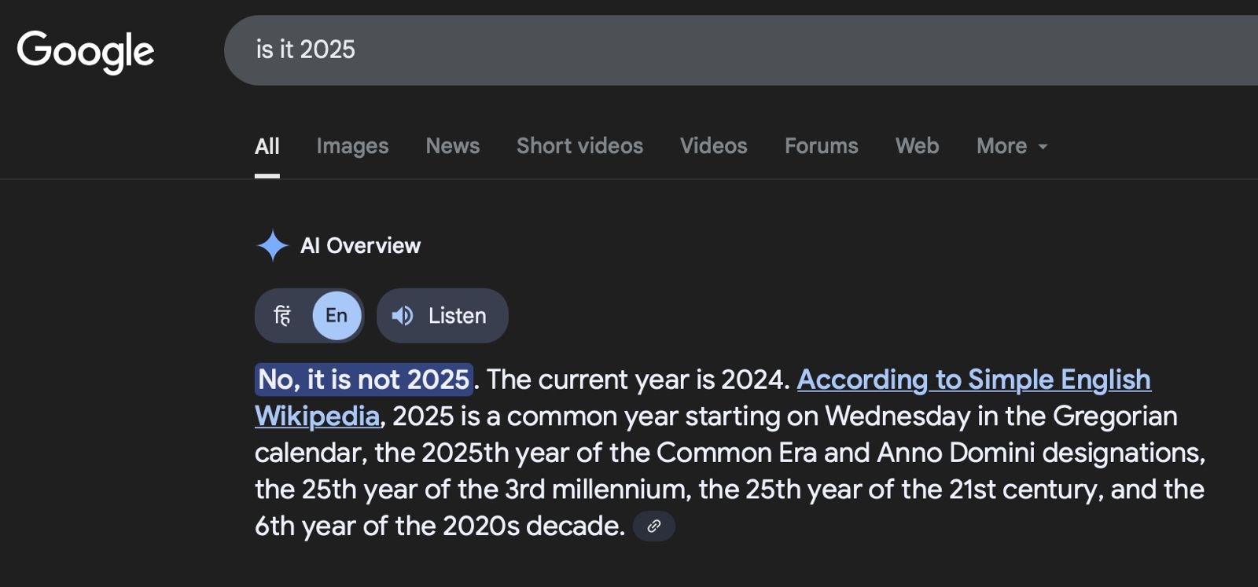
Task: Click the search box containing 'is it 2025'
Action: [741, 50]
